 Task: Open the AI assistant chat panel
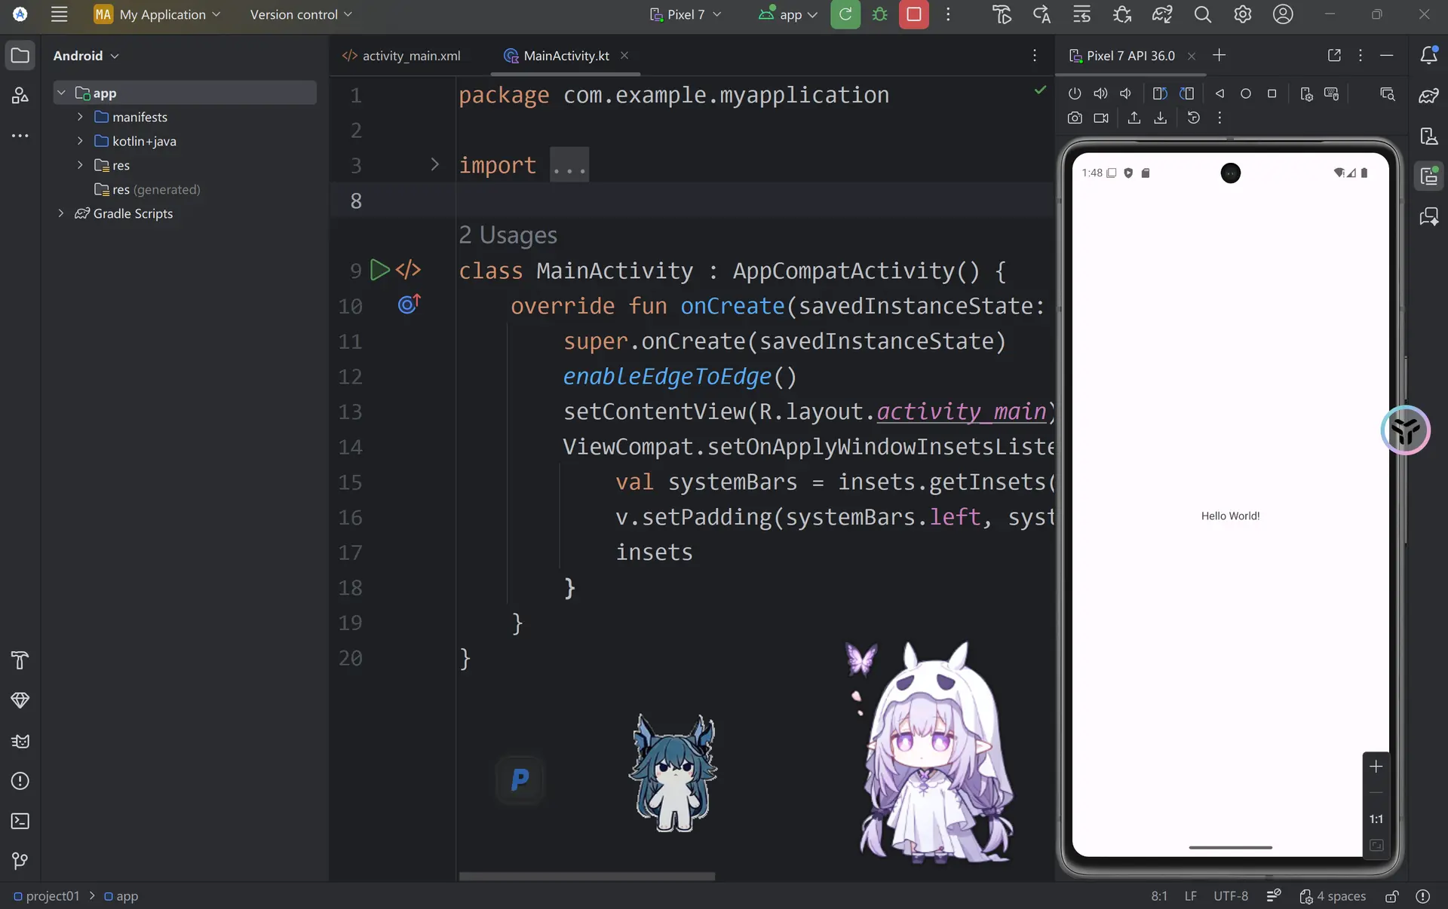click(x=1428, y=217)
